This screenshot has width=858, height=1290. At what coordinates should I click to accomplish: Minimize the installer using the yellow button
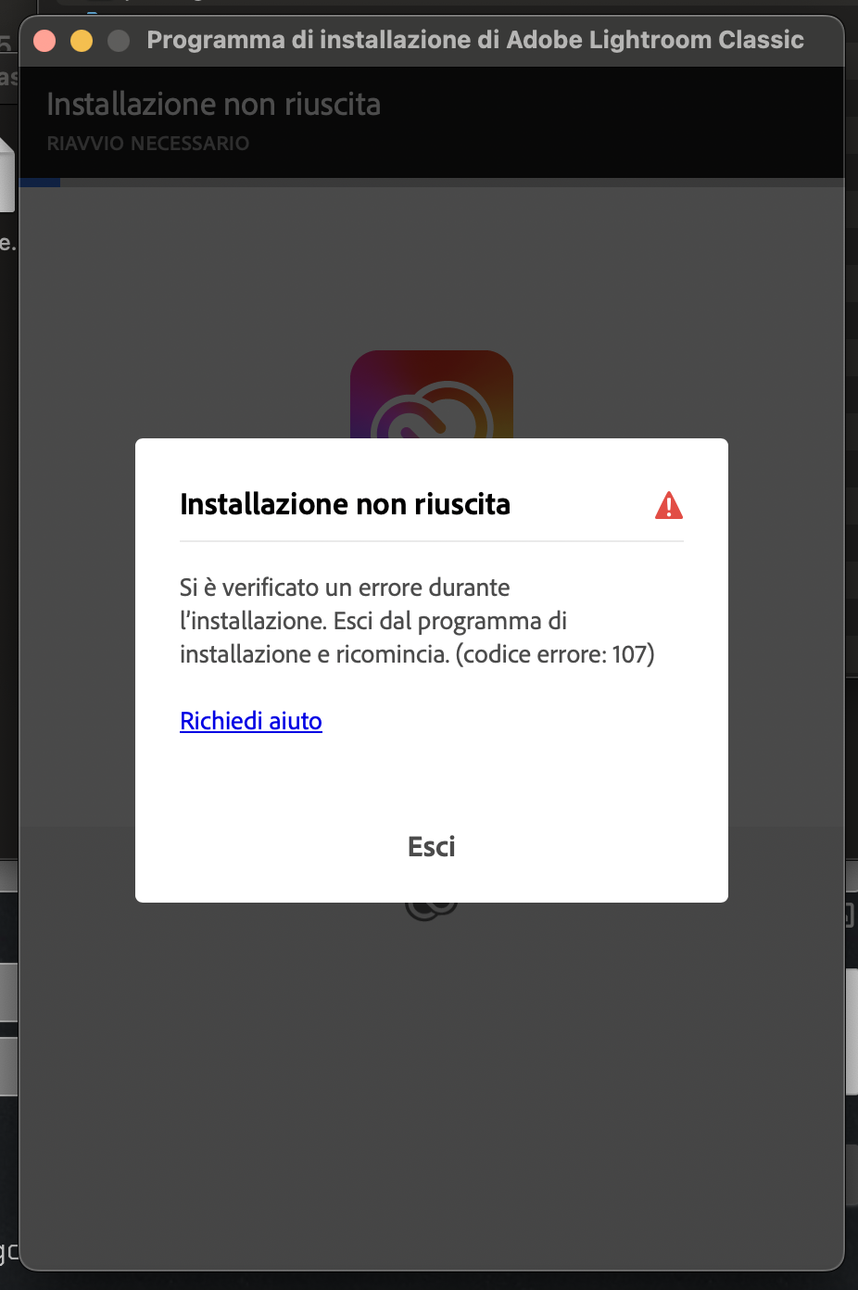pyautogui.click(x=82, y=41)
